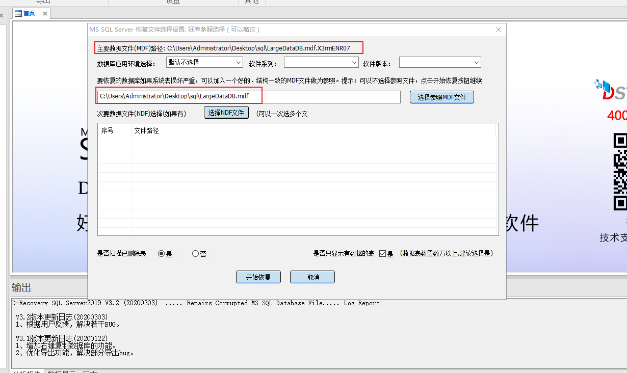The width and height of the screenshot is (627, 373).
Task: Click the 输出 panel title
Action: 21,288
